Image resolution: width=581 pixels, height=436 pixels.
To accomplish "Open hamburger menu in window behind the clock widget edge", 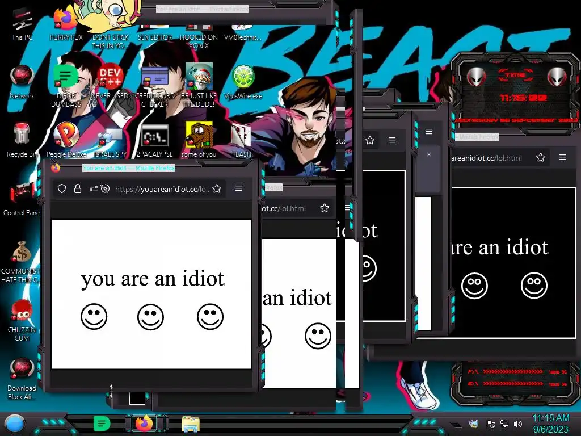I will pos(429,132).
